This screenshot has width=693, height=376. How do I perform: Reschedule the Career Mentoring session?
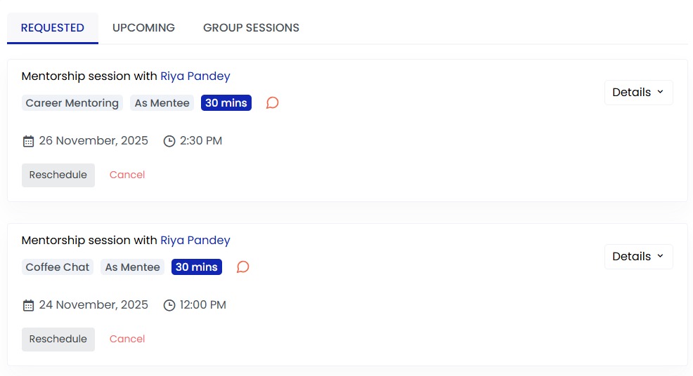[x=58, y=175]
